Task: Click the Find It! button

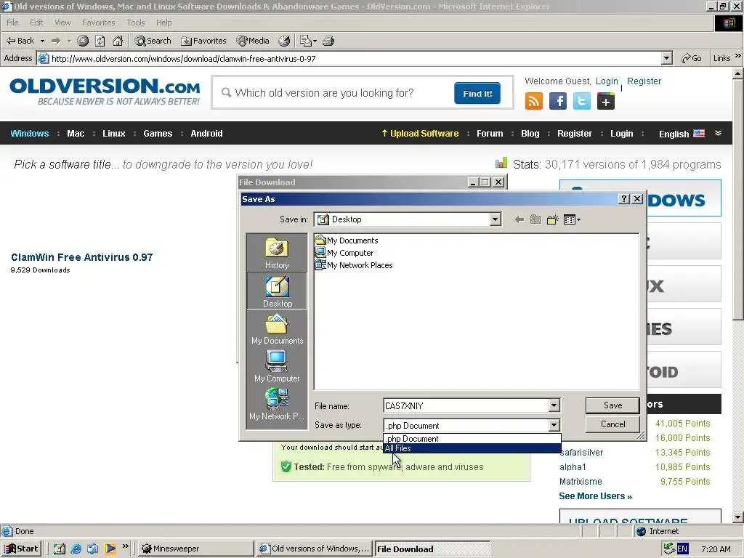Action: coord(477,94)
